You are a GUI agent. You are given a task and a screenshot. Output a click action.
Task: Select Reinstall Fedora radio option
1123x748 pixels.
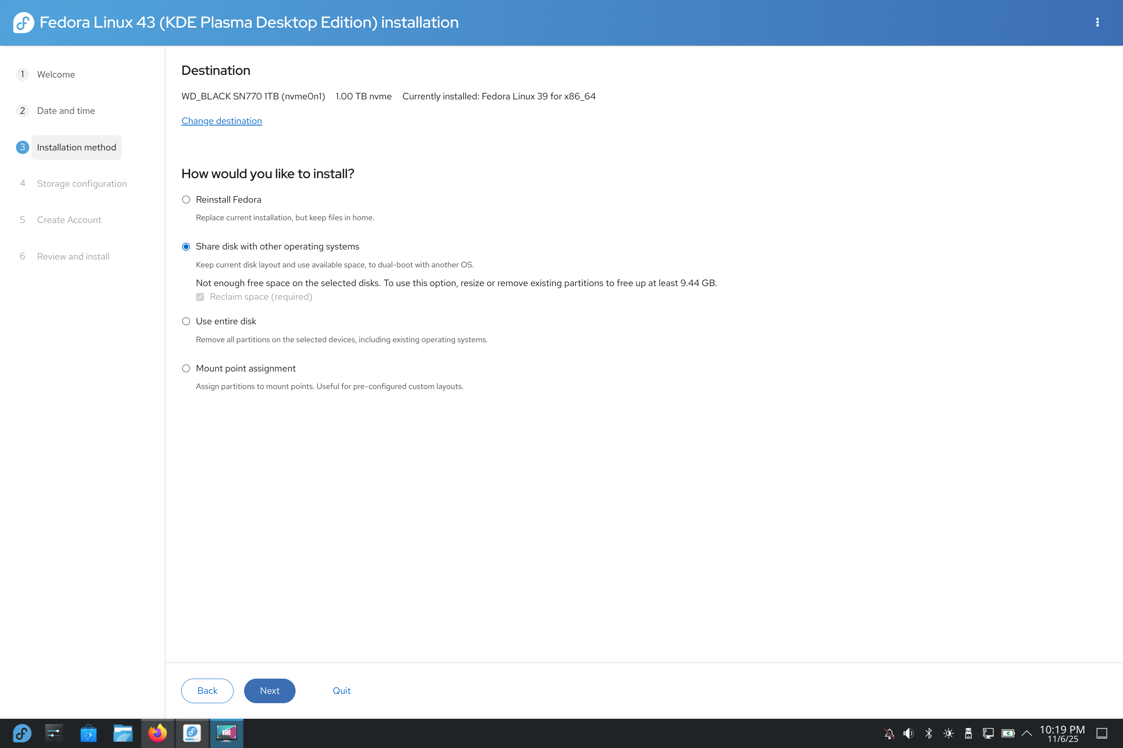coord(186,200)
